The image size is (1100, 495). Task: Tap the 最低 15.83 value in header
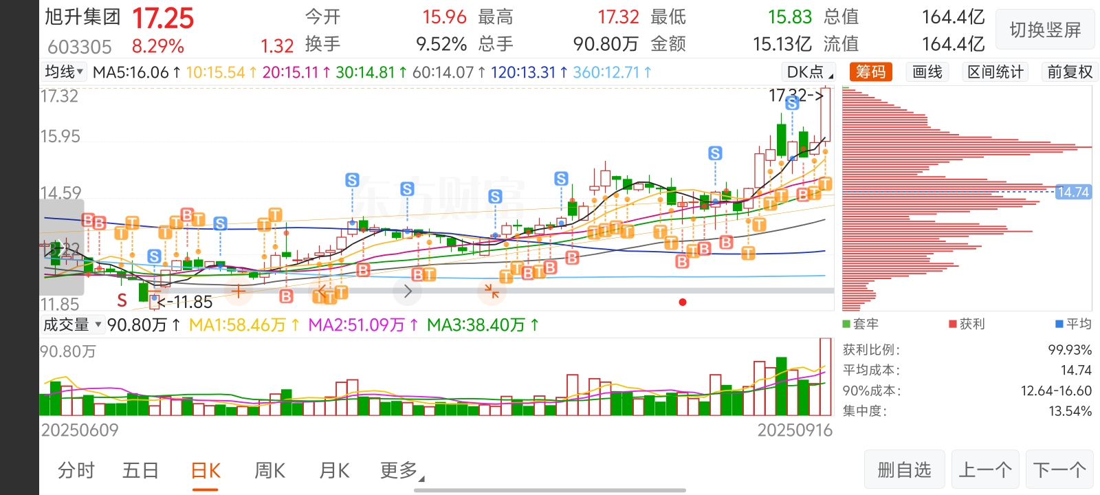click(x=790, y=16)
